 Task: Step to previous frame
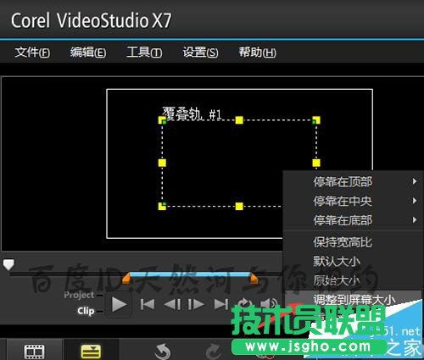pos(172,305)
